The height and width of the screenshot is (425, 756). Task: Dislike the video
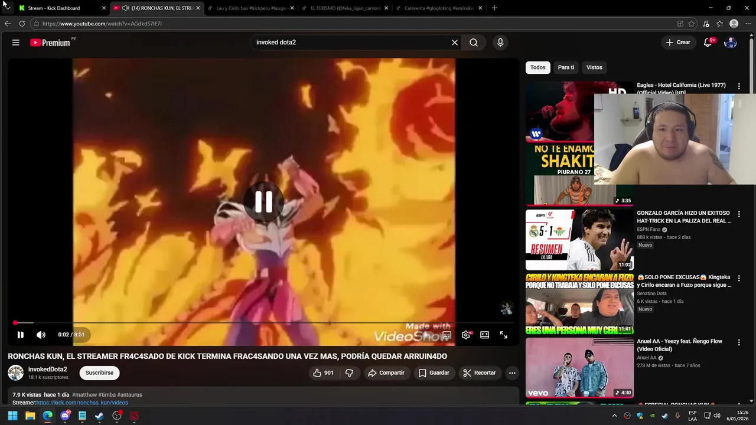[350, 373]
